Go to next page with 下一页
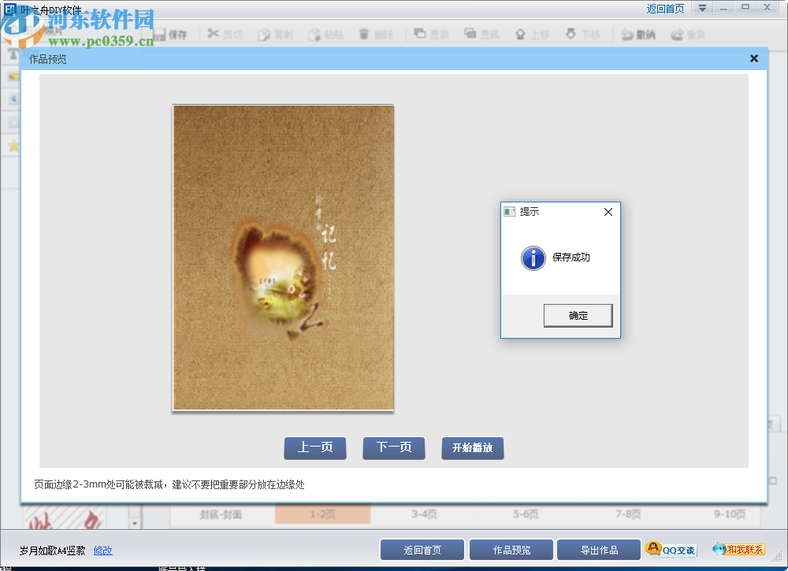Screen dimensions: 788x571 click(x=394, y=447)
